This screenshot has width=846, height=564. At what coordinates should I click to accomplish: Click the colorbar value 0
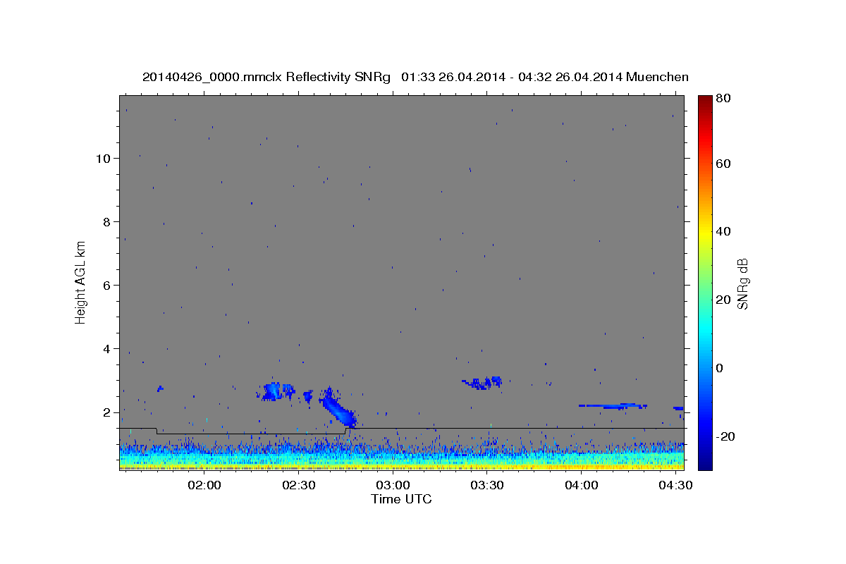click(719, 368)
